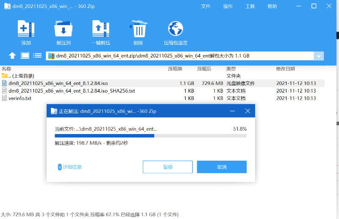Minimize the 360 Zip main window
Screen dimensions: 339x219
pyautogui.click(x=299, y=6)
